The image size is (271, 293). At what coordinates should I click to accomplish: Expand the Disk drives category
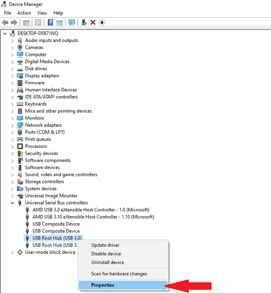pyautogui.click(x=12, y=69)
